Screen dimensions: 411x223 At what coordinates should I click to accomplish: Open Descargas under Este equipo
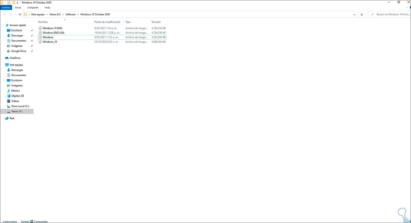pos(17,70)
